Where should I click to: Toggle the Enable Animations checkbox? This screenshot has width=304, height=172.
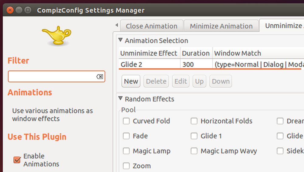click(x=17, y=160)
